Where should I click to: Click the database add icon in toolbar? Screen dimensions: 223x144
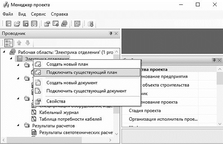(x=91, y=24)
